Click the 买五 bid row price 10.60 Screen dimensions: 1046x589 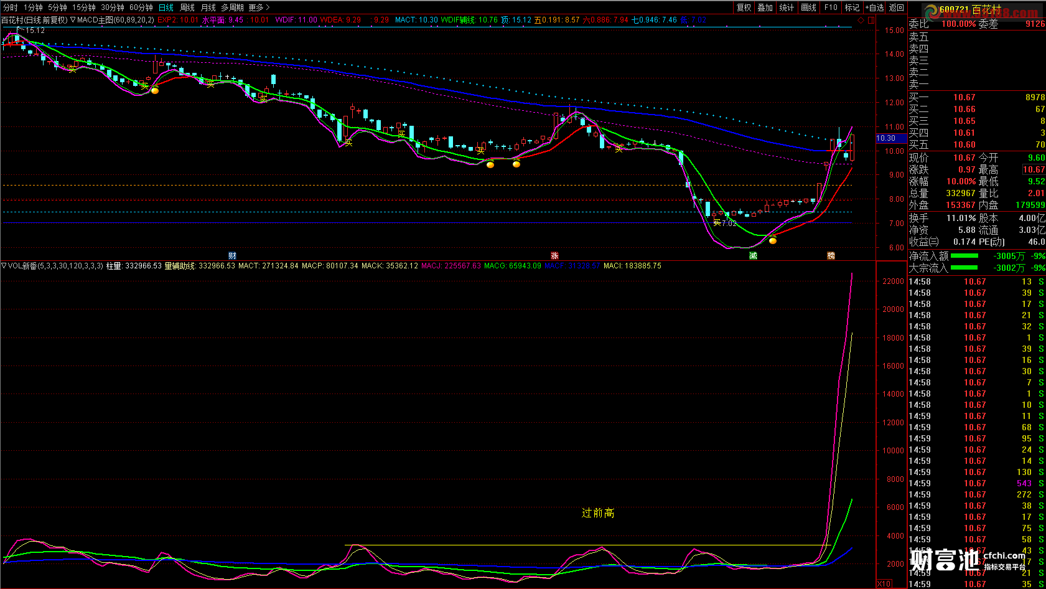964,144
